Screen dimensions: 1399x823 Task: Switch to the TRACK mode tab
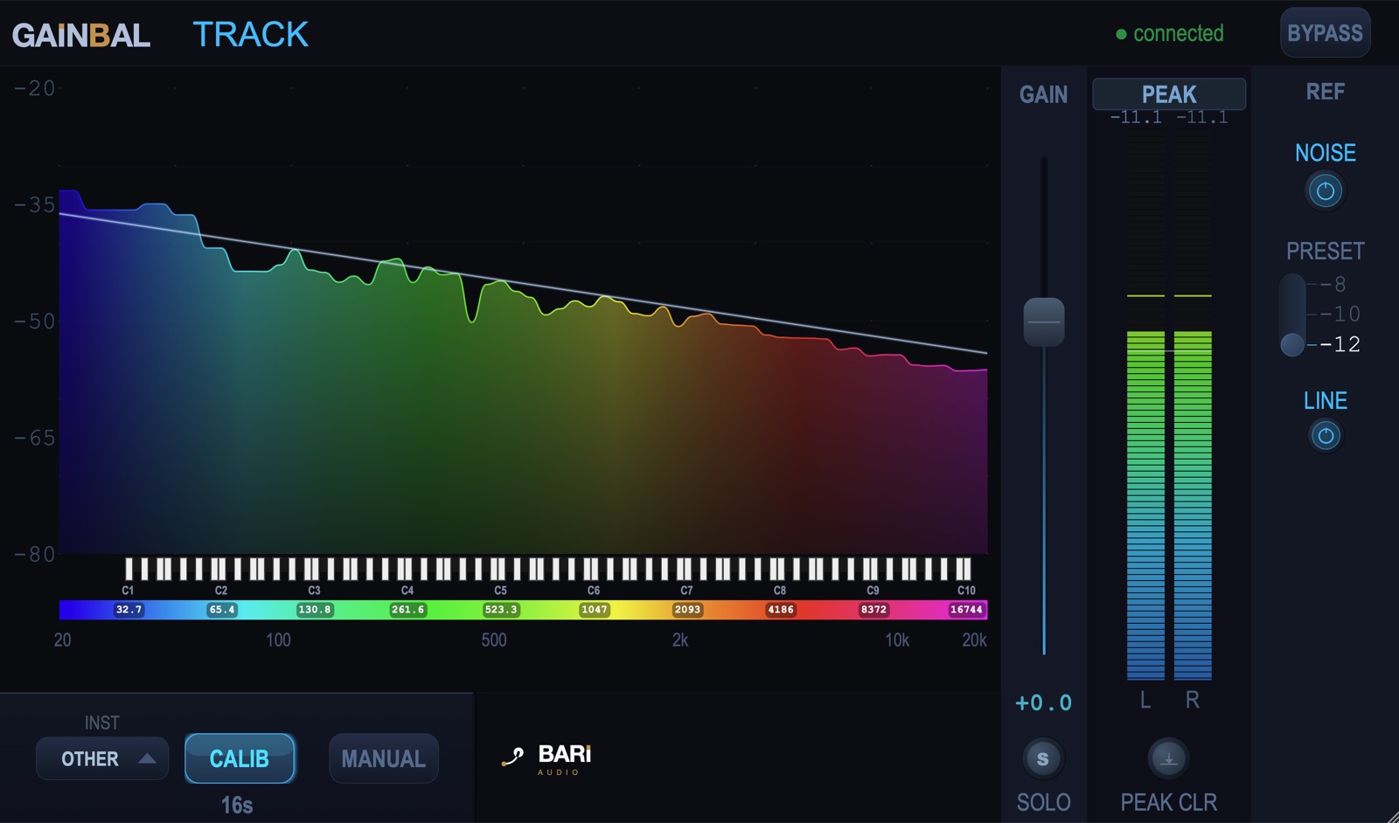[251, 35]
